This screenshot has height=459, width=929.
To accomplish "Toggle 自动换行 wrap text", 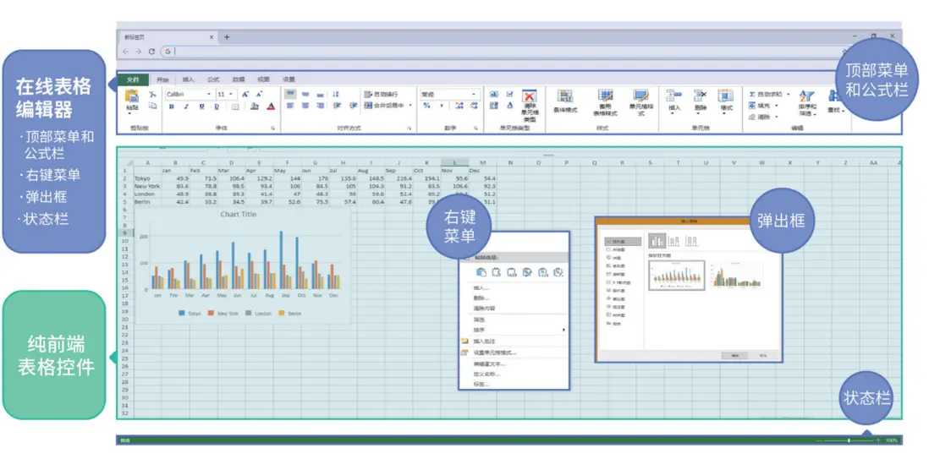I will click(x=381, y=94).
